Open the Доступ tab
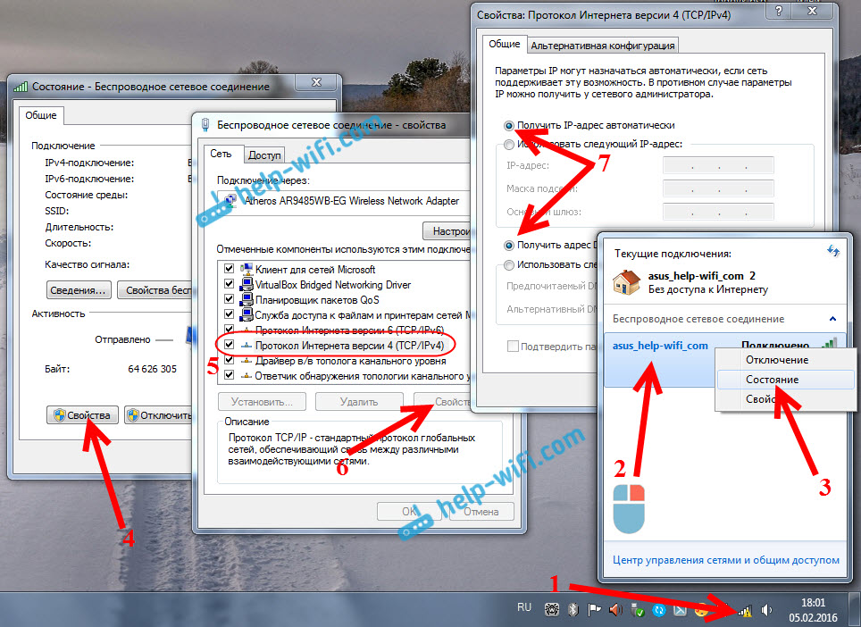 (265, 155)
